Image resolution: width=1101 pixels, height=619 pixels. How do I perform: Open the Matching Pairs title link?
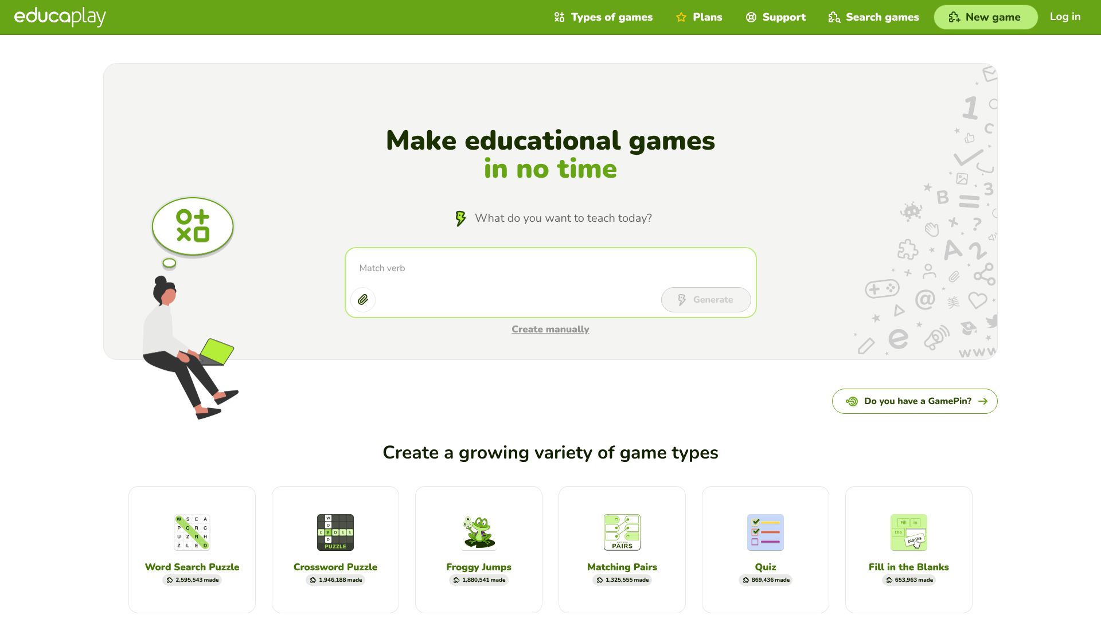click(622, 567)
